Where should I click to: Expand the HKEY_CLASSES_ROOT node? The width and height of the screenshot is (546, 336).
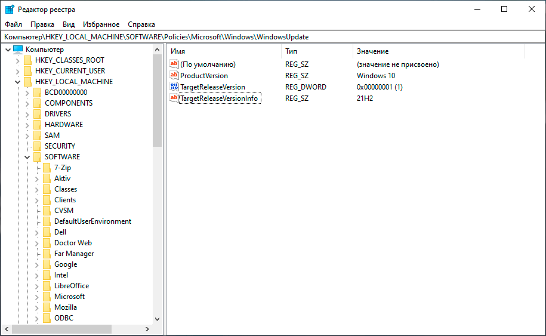click(17, 60)
